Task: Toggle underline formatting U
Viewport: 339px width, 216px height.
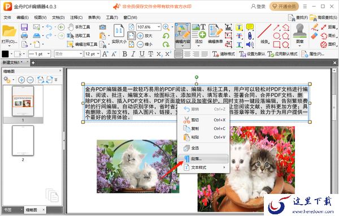Action: coord(142,54)
